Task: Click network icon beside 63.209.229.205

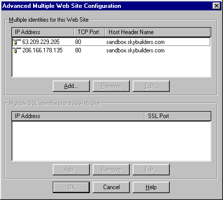Action: coord(17,42)
